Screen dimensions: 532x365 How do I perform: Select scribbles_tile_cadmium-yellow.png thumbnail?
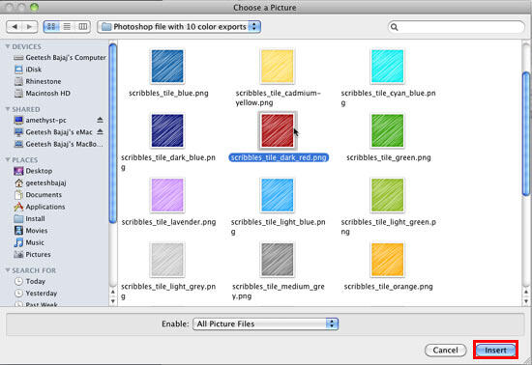(x=278, y=66)
